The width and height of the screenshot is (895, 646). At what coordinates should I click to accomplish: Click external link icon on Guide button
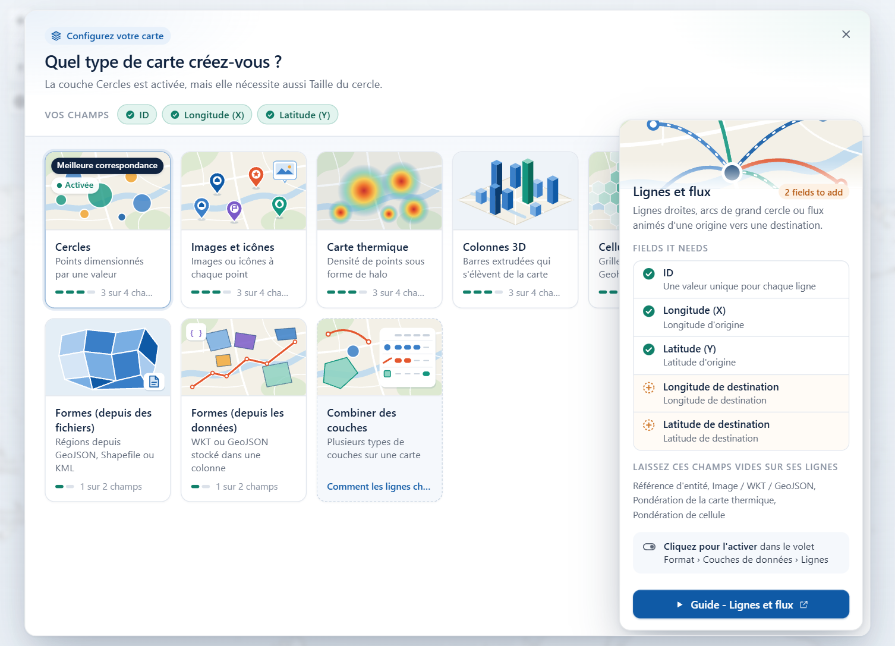click(804, 604)
